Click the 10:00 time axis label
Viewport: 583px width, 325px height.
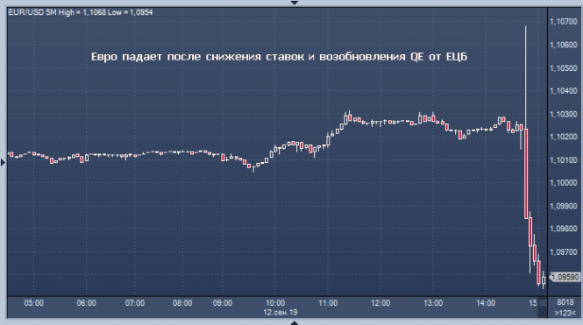coord(275,303)
